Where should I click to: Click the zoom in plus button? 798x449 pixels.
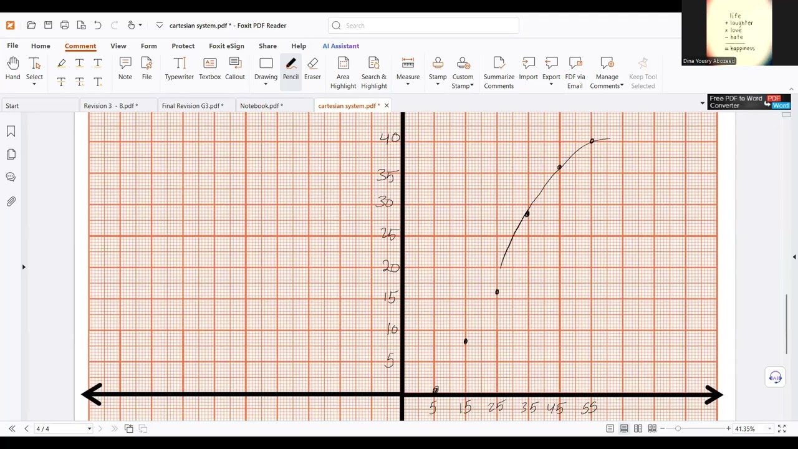[x=728, y=428]
